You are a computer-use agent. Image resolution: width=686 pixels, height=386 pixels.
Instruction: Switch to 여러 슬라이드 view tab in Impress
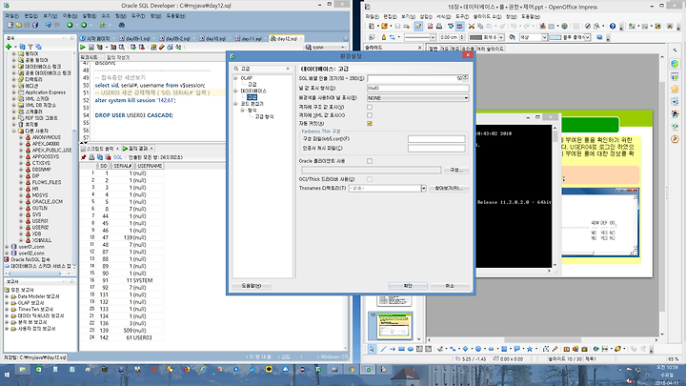490,49
